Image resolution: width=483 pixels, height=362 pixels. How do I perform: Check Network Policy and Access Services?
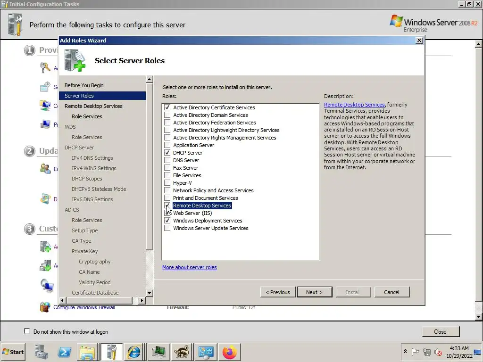(x=167, y=190)
